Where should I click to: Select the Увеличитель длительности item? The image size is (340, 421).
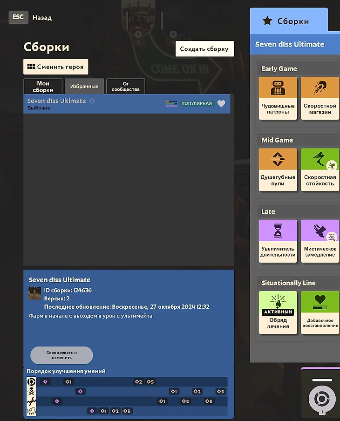pos(278,241)
